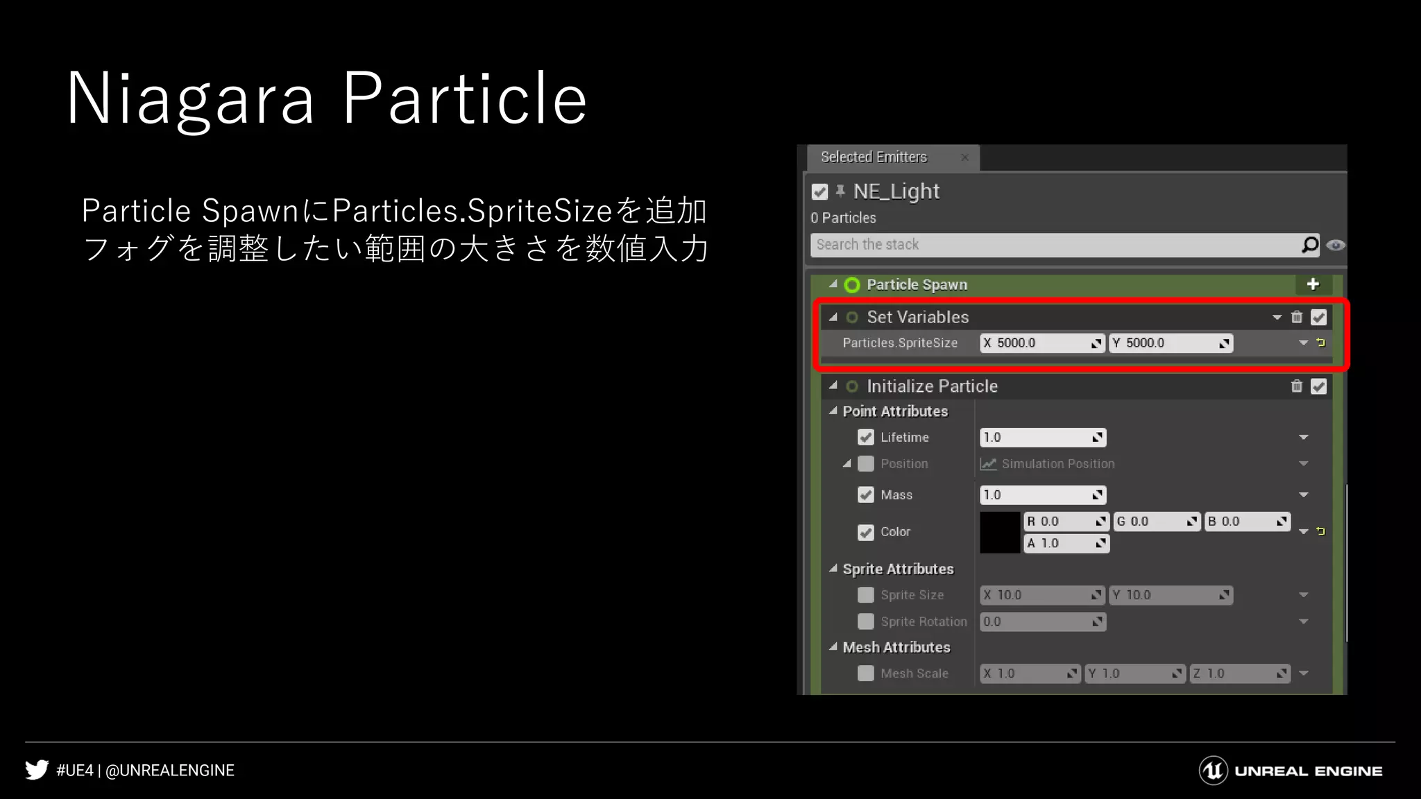The width and height of the screenshot is (1421, 799).
Task: Toggle the eye view options icon
Action: pos(1335,245)
